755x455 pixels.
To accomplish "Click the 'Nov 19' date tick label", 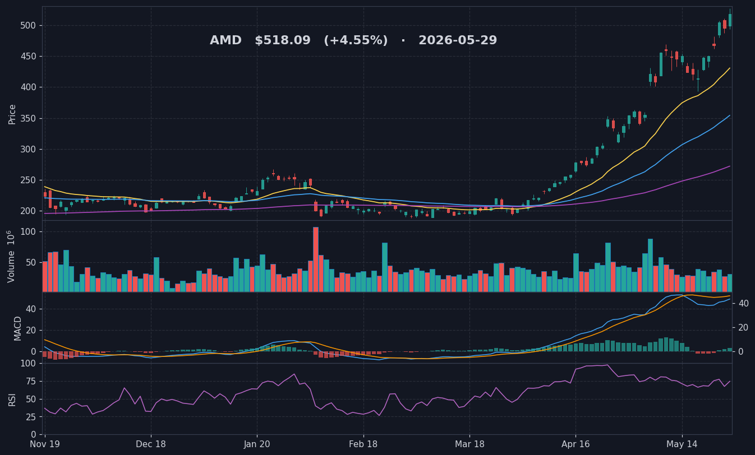I will pos(45,444).
